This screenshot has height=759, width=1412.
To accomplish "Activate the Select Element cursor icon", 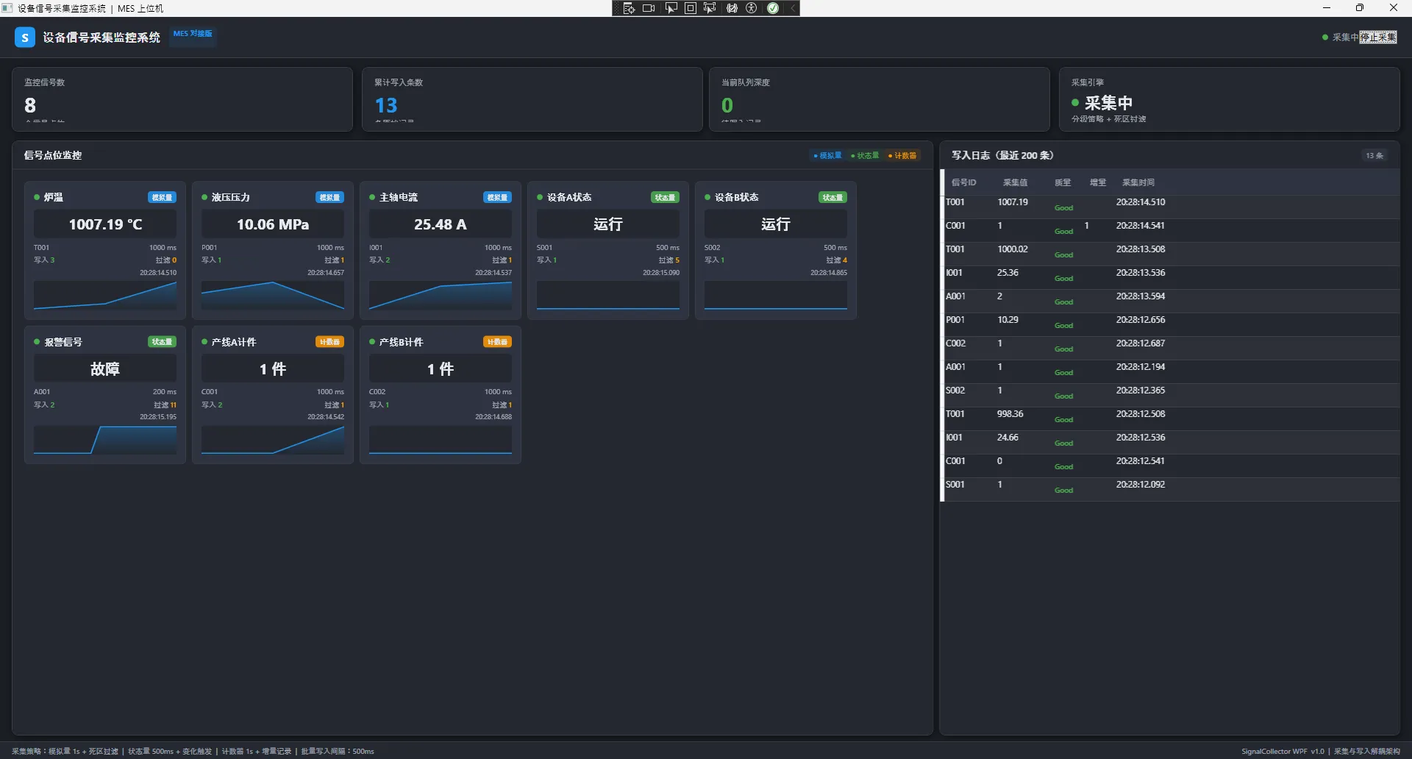I will click(x=671, y=8).
